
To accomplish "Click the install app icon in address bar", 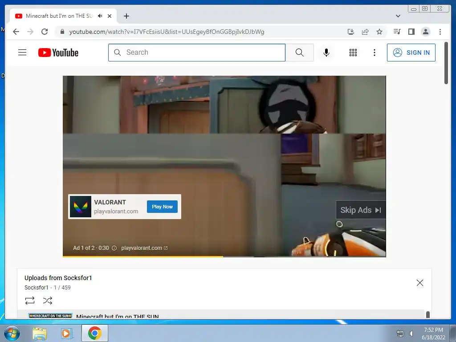I will pyautogui.click(x=351, y=32).
